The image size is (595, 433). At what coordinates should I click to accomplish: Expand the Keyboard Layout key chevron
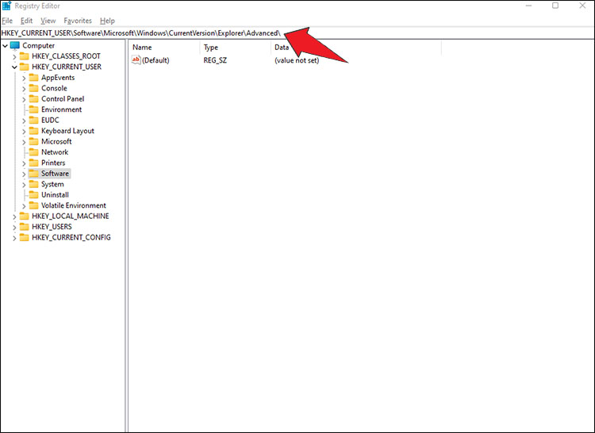click(24, 131)
